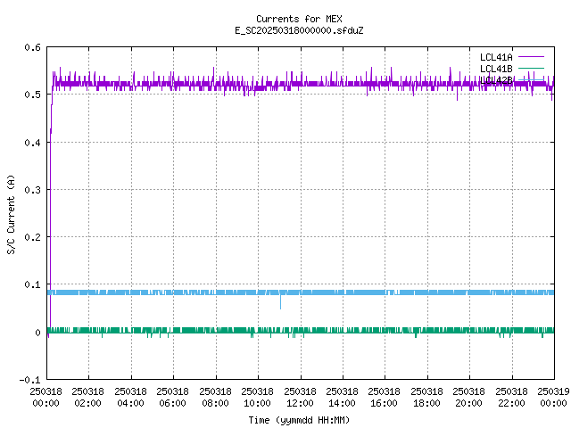Click the y-axis tick value 0.2
571x428 pixels.
pos(32,237)
